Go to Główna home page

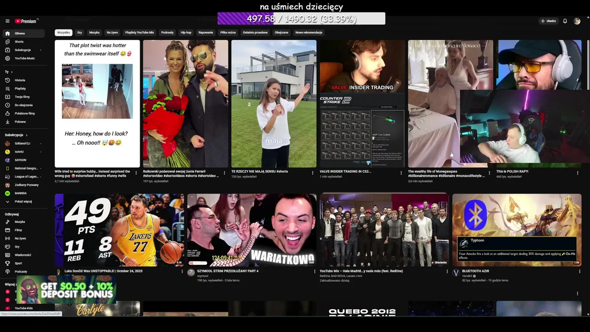23,33
